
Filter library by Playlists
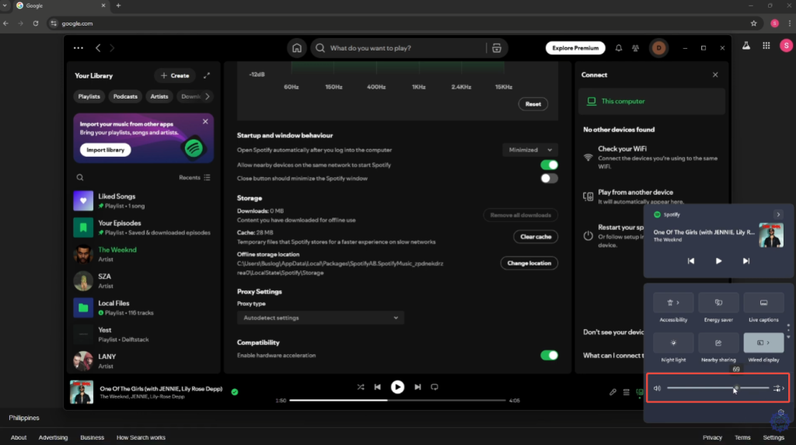pyautogui.click(x=89, y=96)
